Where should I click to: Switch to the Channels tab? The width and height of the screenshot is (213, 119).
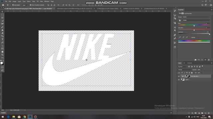(190, 63)
